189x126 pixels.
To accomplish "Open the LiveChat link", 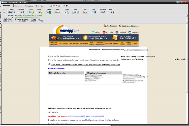I will 85,120.
